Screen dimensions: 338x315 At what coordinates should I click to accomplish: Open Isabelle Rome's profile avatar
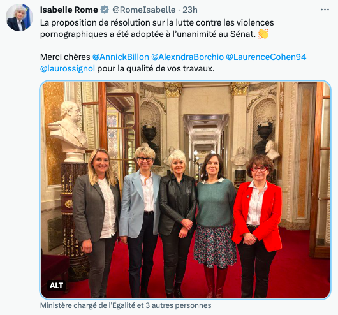[x=19, y=17]
